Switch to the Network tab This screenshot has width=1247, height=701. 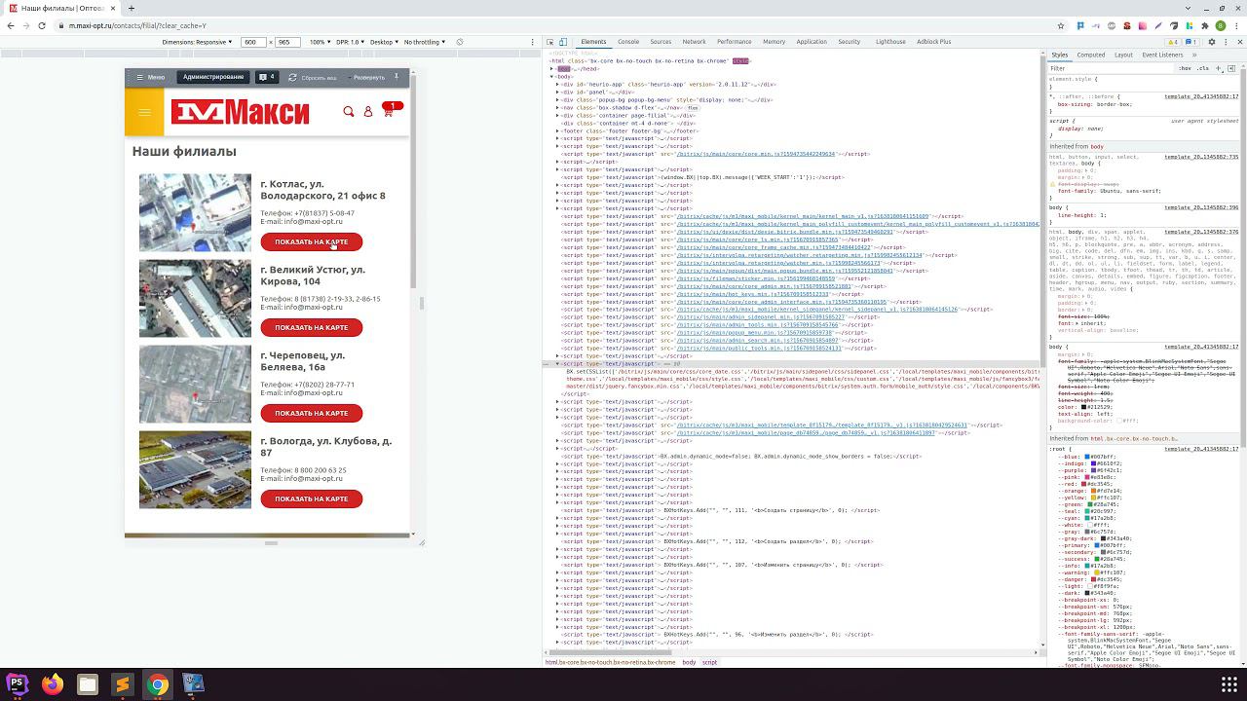coord(694,42)
